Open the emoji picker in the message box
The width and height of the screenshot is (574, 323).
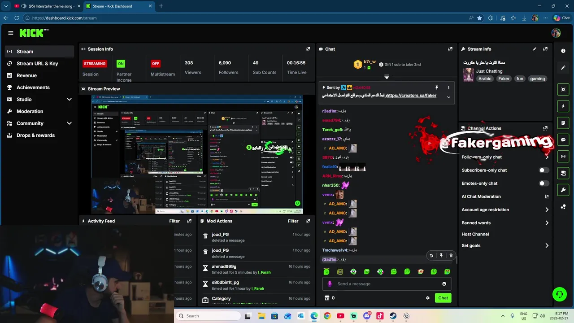pos(444,284)
